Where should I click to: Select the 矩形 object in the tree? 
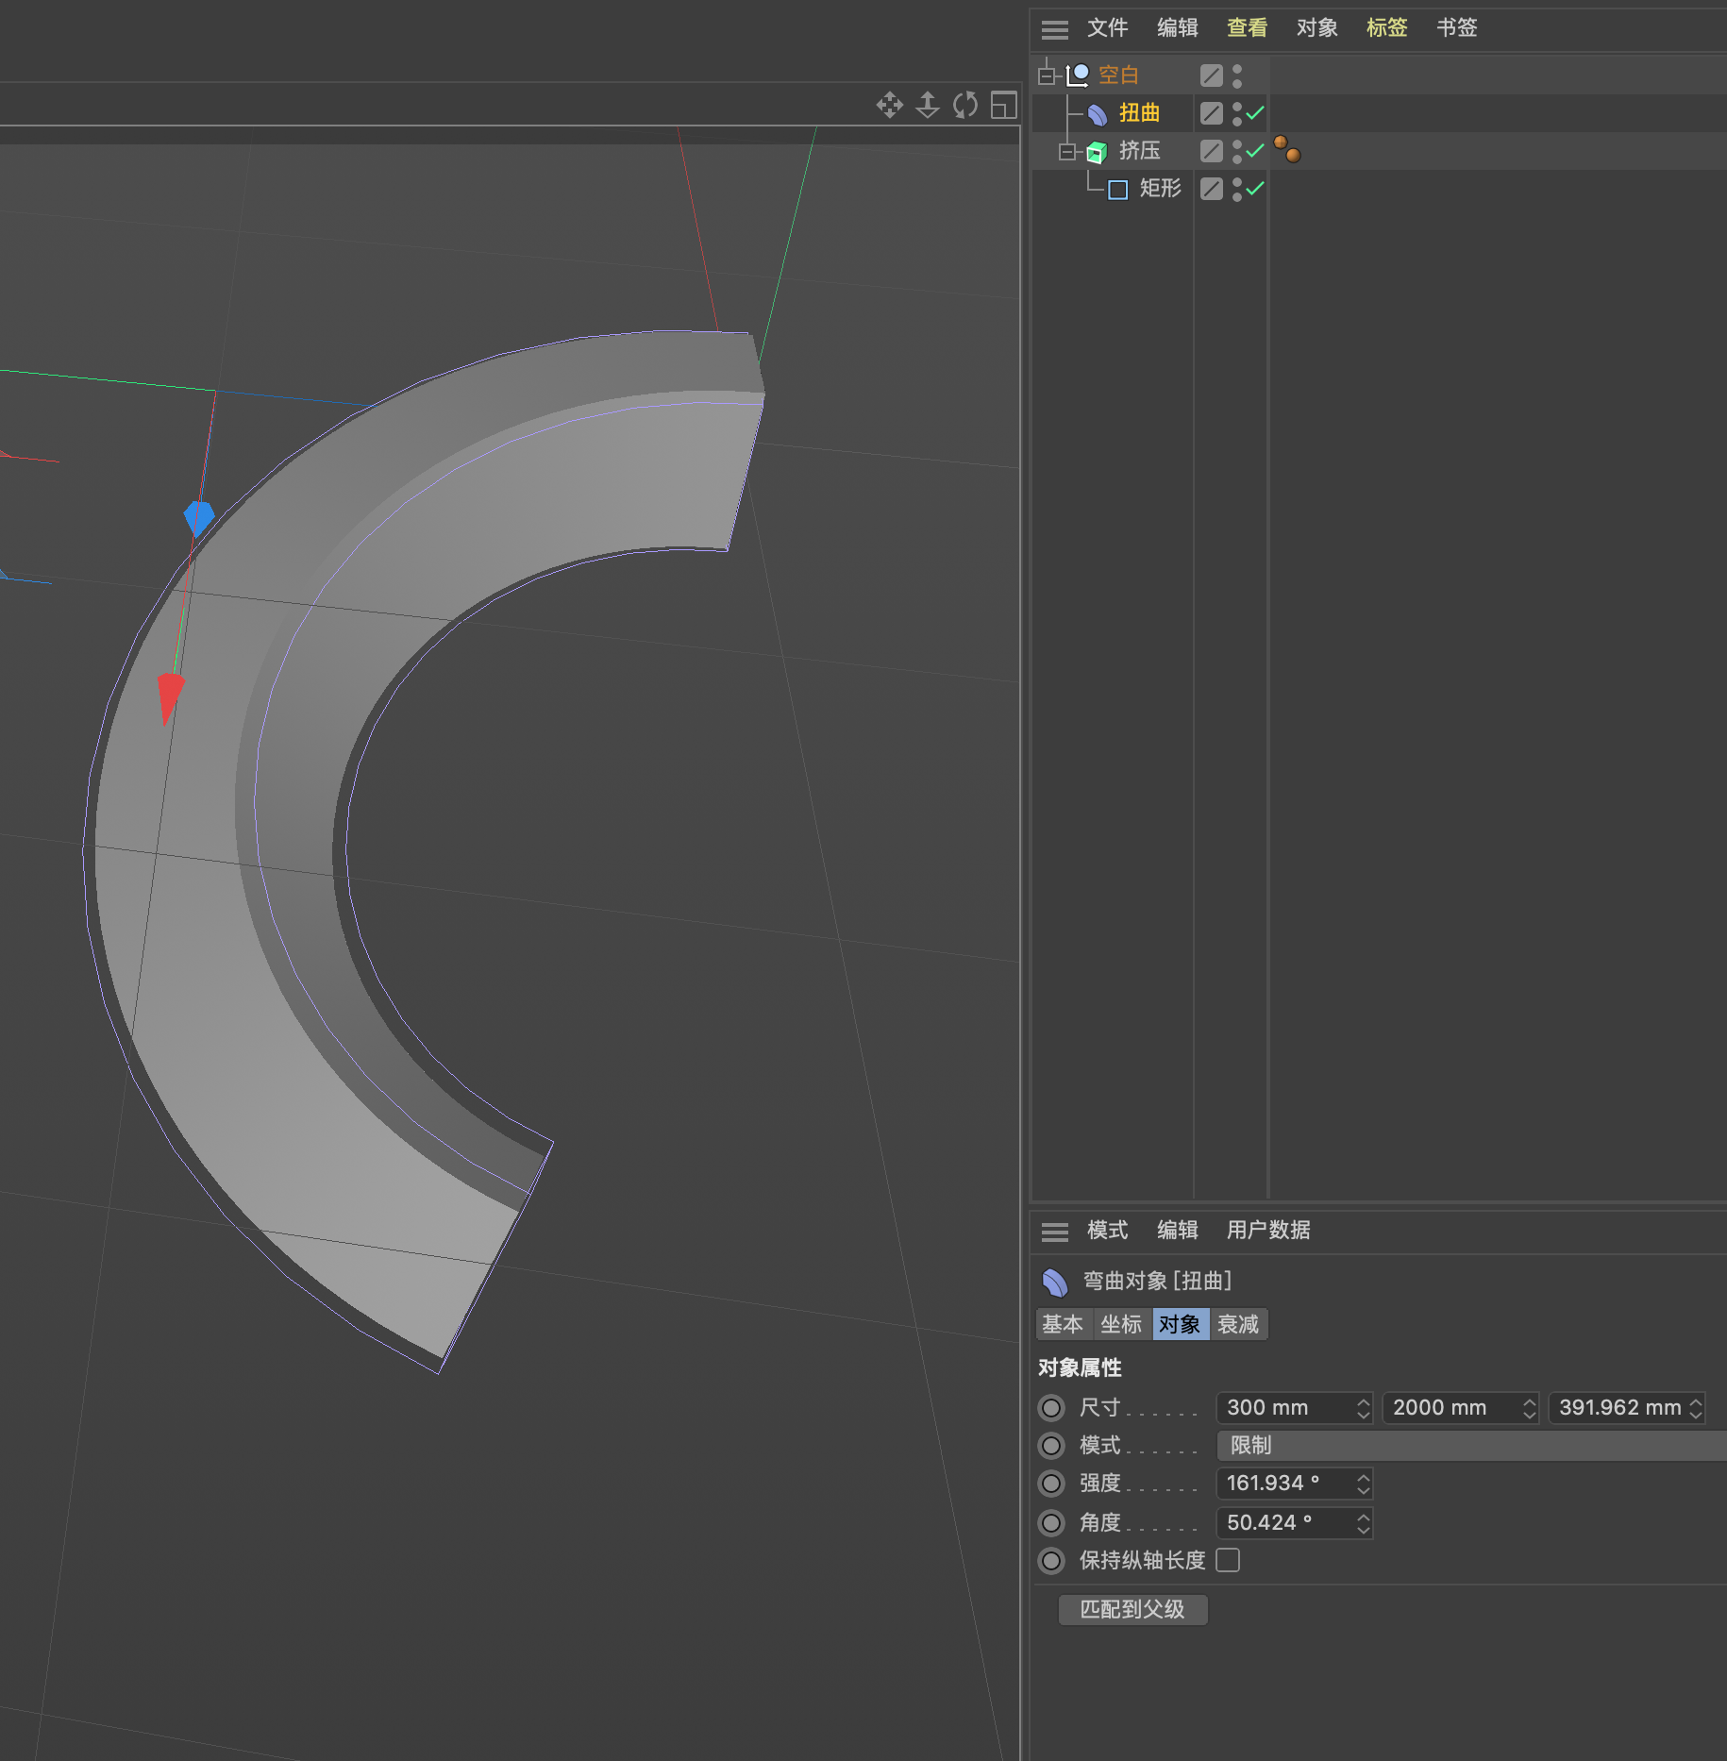pos(1161,189)
